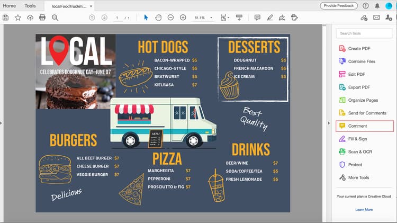Switch to the Tools tab
This screenshot has width=397, height=223.
pyautogui.click(x=30, y=6)
